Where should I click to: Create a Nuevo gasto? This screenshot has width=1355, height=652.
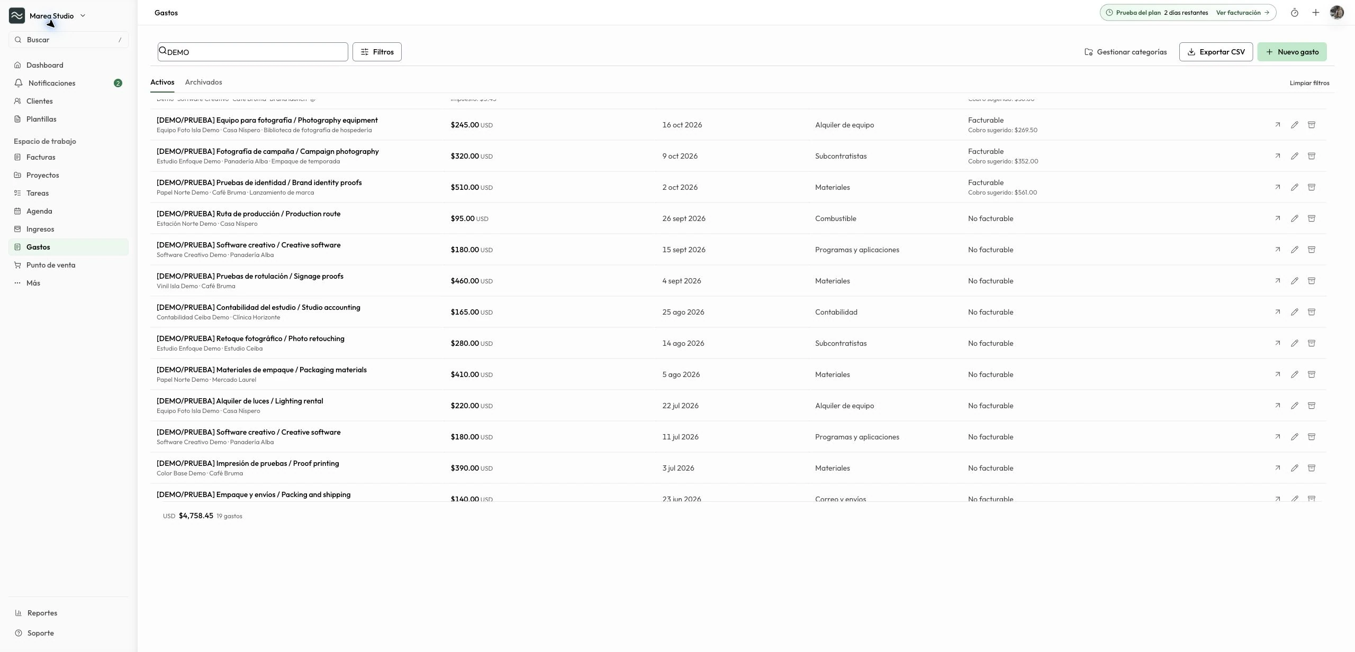coord(1291,52)
